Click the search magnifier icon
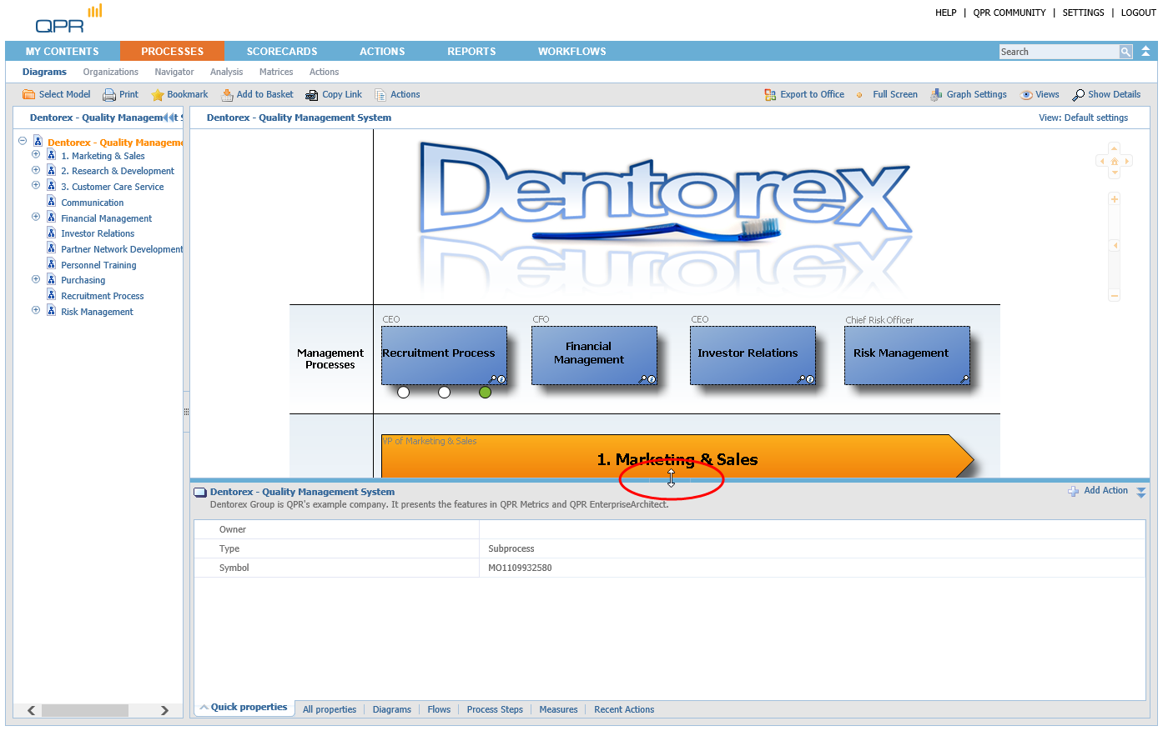The width and height of the screenshot is (1163, 731). [1125, 52]
